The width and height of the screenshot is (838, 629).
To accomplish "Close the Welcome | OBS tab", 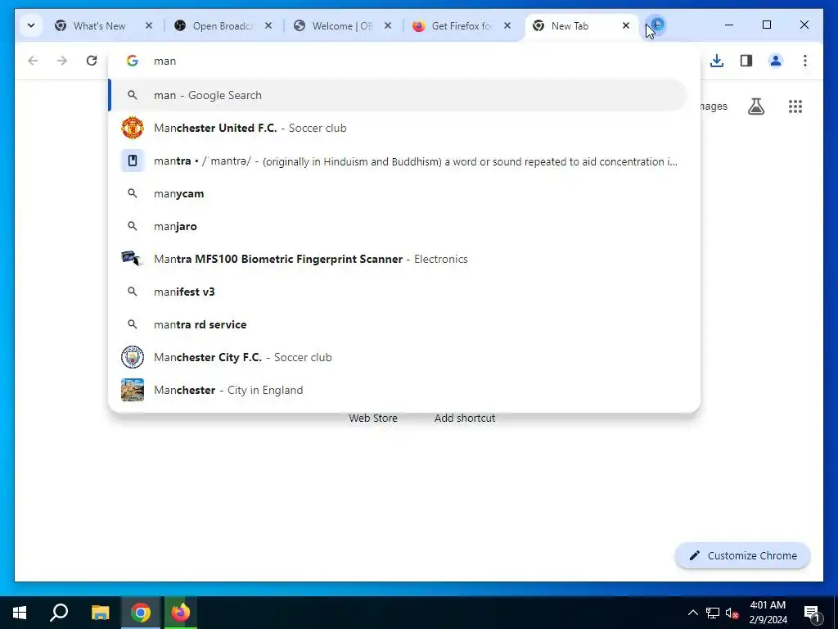I will coord(388,25).
